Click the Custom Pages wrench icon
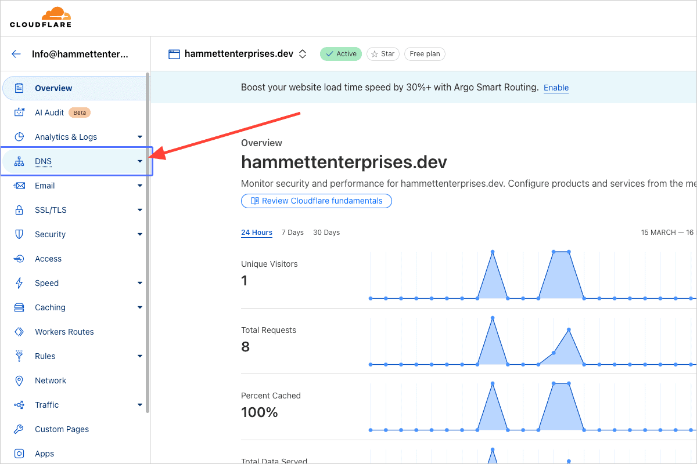The height and width of the screenshot is (464, 697). (x=19, y=429)
